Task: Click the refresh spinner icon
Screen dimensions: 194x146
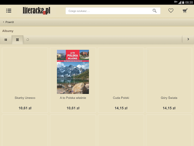Action: (28, 40)
